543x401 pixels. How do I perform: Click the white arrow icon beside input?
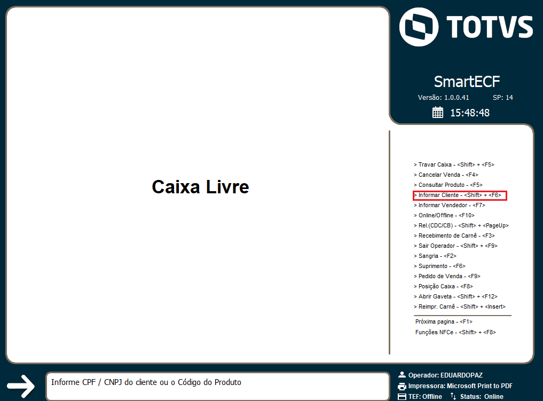click(x=21, y=386)
